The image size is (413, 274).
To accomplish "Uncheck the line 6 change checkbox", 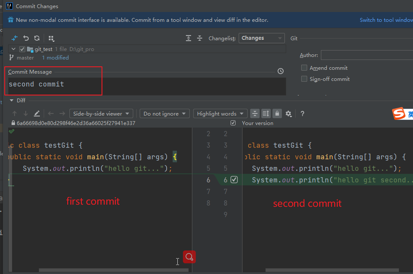I will pos(234,179).
